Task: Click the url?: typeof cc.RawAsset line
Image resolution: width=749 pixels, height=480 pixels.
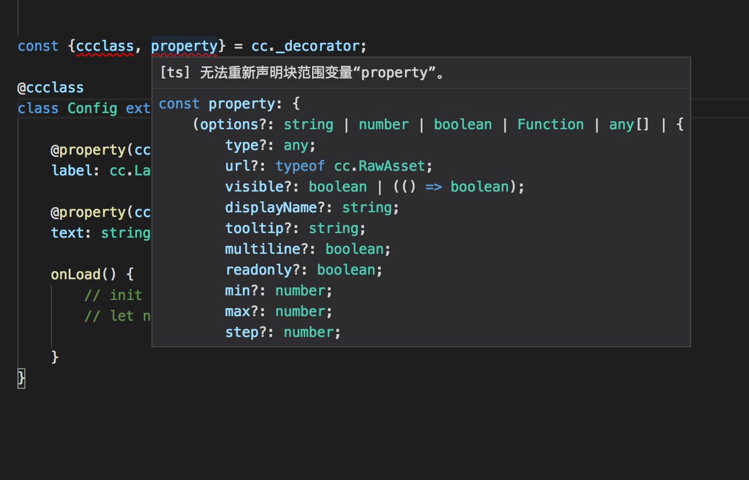Action: [x=329, y=166]
